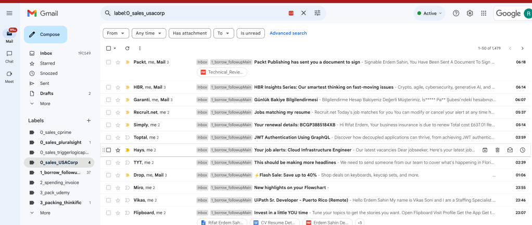Screen dimensions: 532x225
Task: Select the Packt email checkbox
Action: coord(109,62)
